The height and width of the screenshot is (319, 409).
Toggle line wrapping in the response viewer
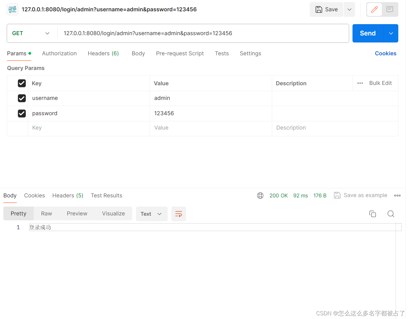coord(179,214)
